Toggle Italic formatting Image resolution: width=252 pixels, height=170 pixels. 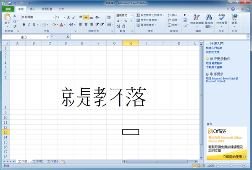pyautogui.click(x=29, y=25)
